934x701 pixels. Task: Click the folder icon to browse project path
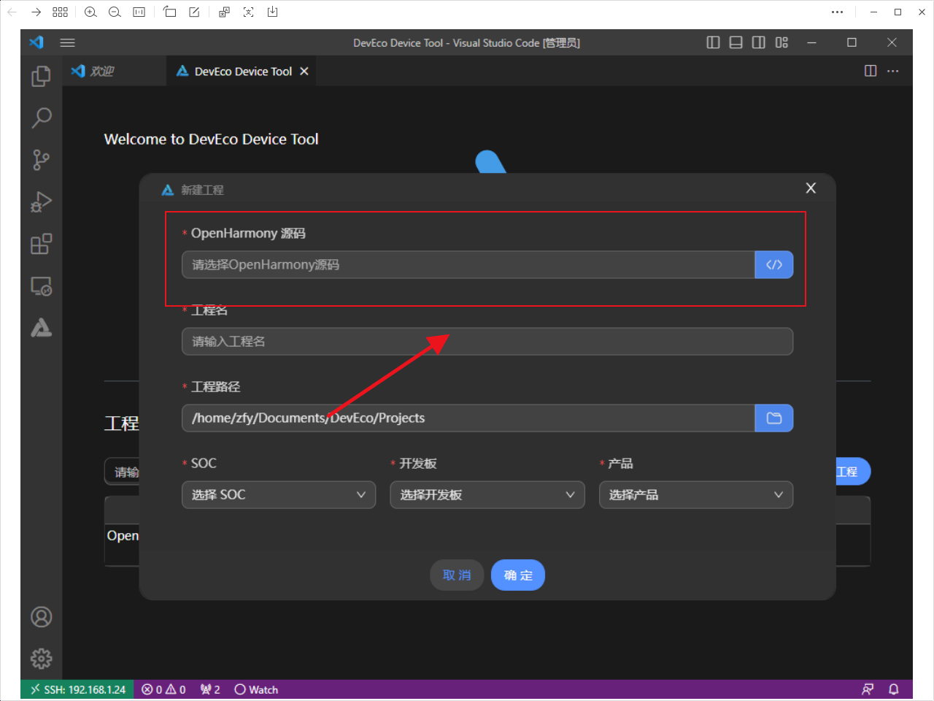(x=774, y=418)
